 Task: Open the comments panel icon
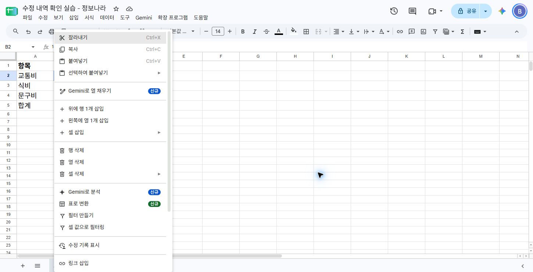coord(412,11)
